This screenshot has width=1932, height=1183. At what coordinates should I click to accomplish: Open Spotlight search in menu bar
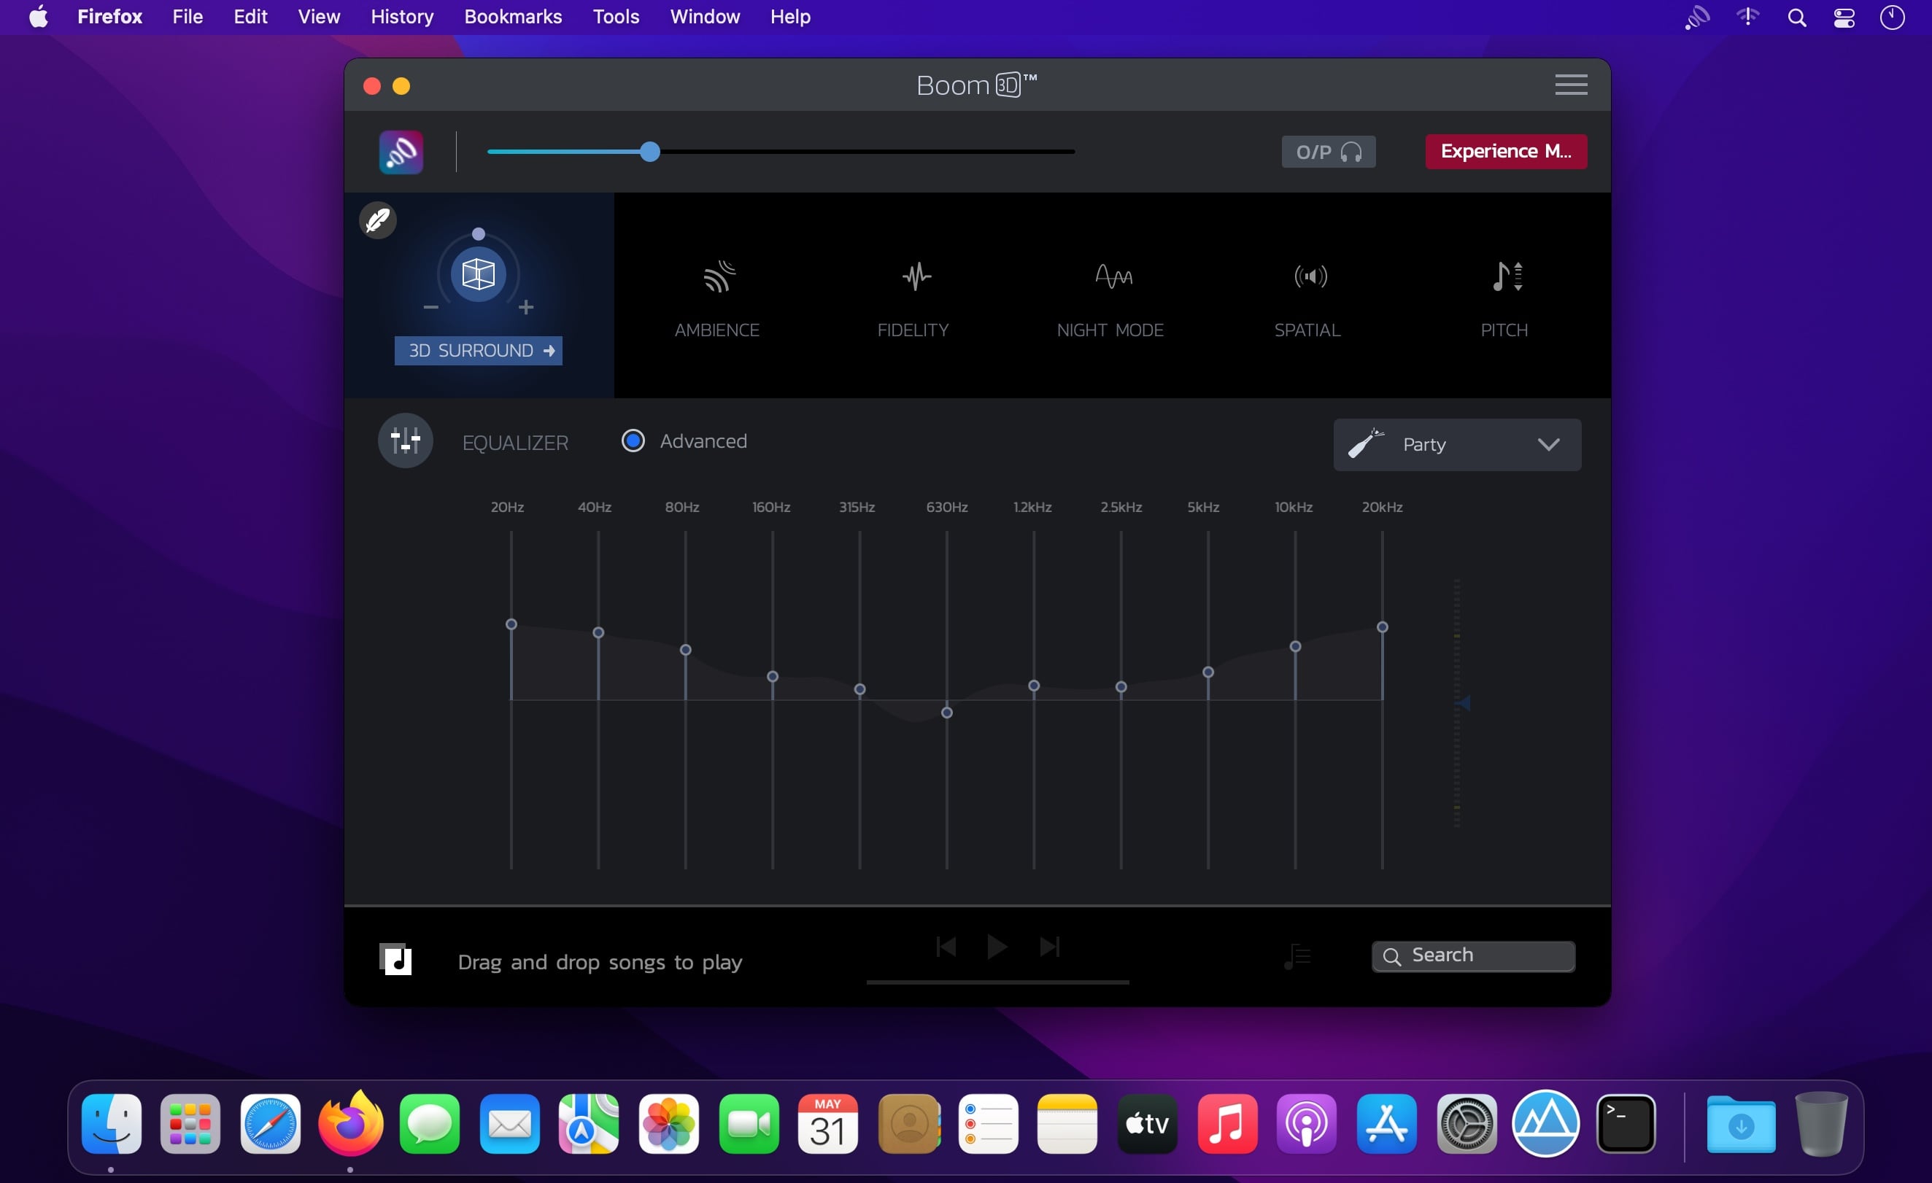click(x=1796, y=18)
